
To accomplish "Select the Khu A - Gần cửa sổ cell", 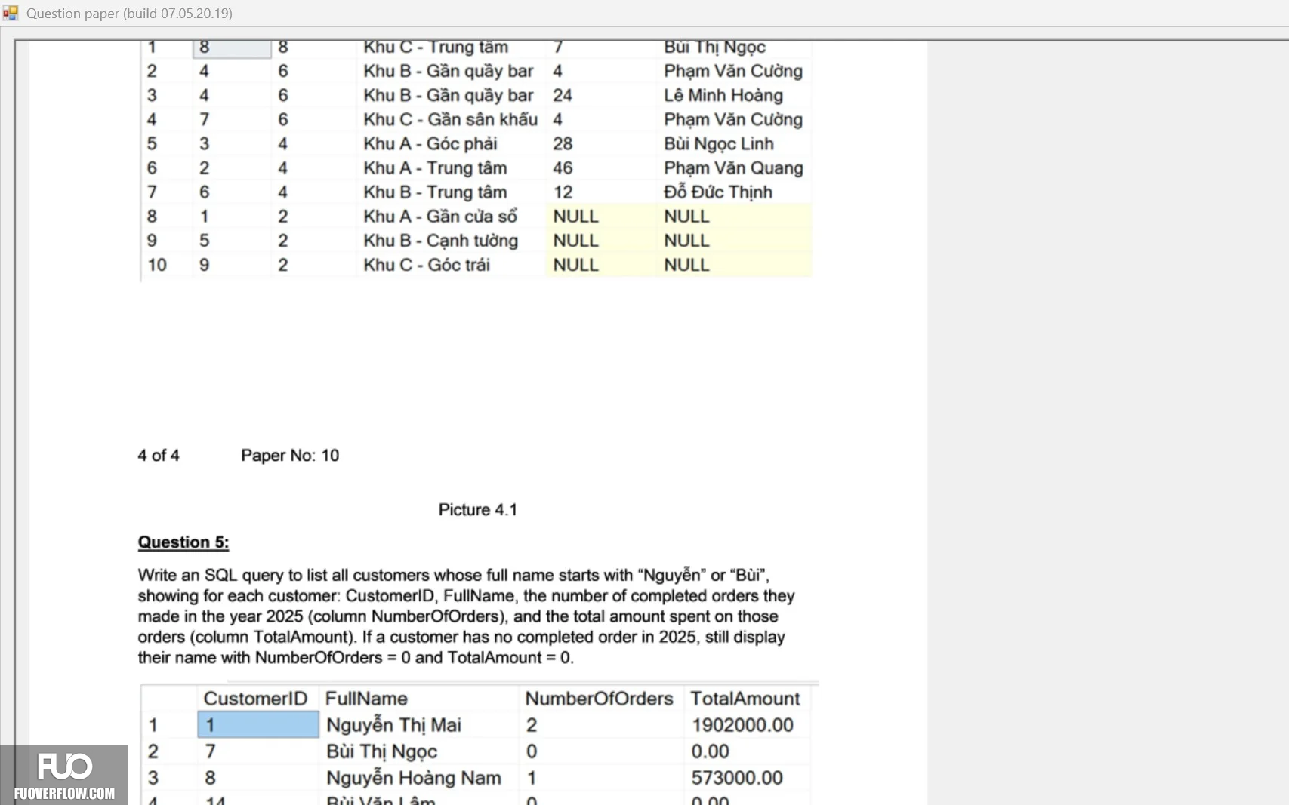I will click(x=440, y=217).
